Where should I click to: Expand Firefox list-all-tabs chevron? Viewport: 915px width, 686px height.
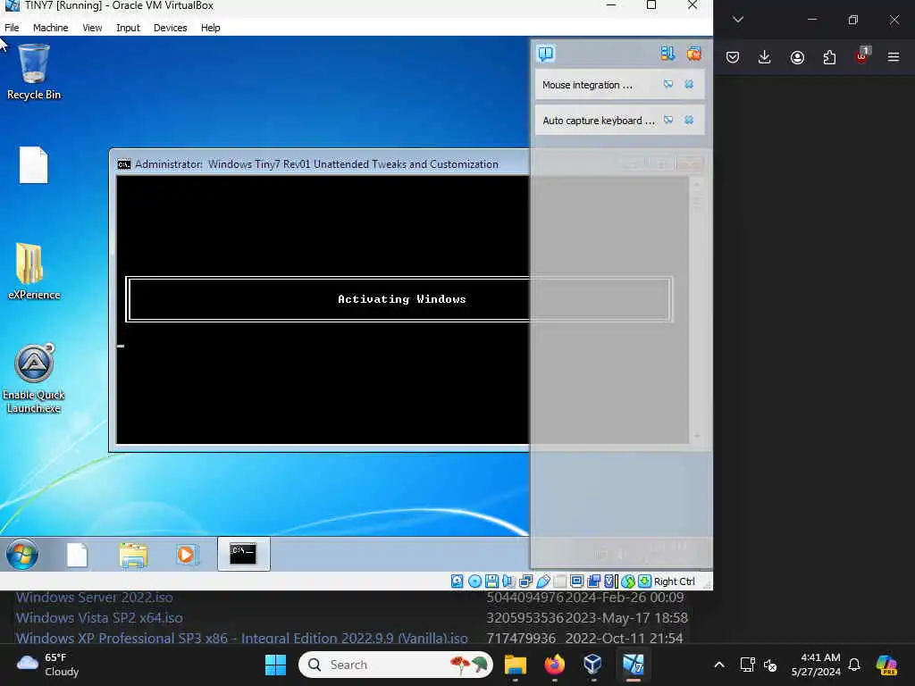pos(738,20)
